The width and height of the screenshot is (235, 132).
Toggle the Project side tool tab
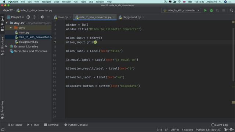pyautogui.click(x=2, y=23)
